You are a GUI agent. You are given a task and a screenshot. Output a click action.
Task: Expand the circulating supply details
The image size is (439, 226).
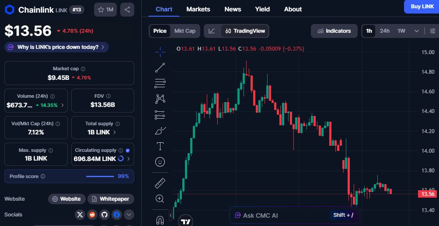pyautogui.click(x=129, y=159)
